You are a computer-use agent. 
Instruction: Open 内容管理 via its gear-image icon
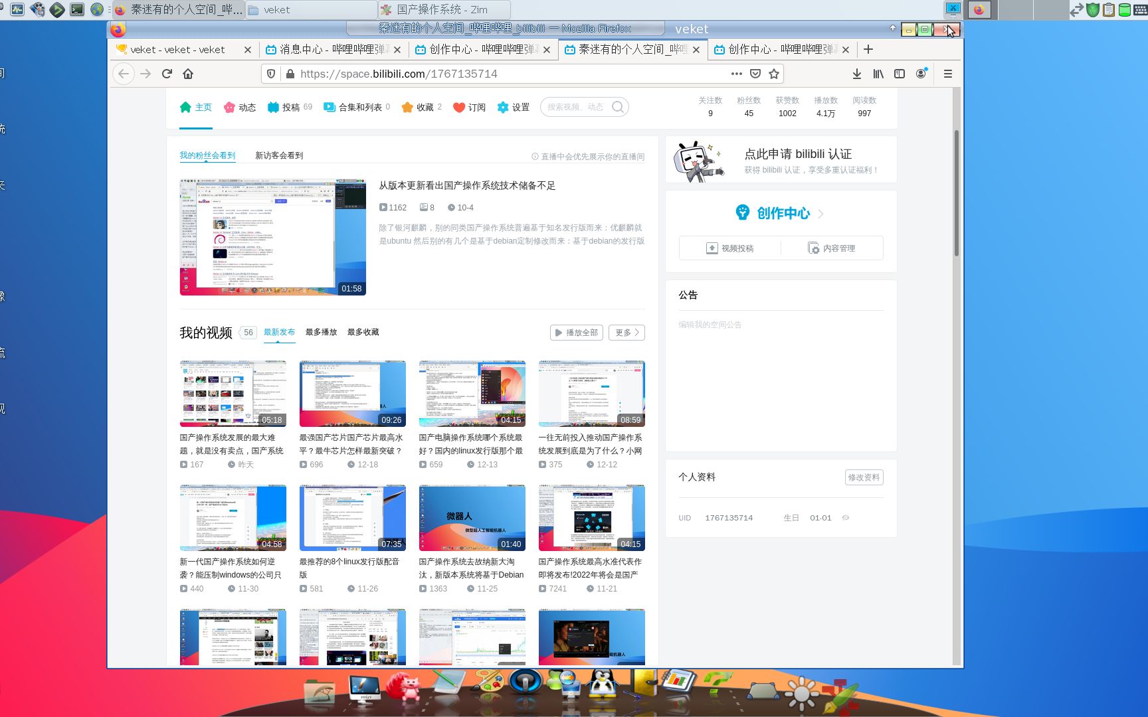(813, 248)
